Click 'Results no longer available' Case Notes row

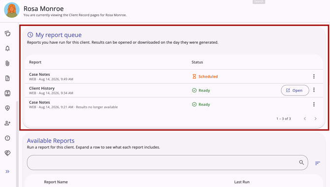174,104
